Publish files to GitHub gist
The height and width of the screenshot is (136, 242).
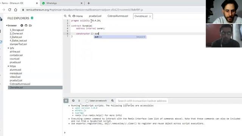(x=26, y=25)
